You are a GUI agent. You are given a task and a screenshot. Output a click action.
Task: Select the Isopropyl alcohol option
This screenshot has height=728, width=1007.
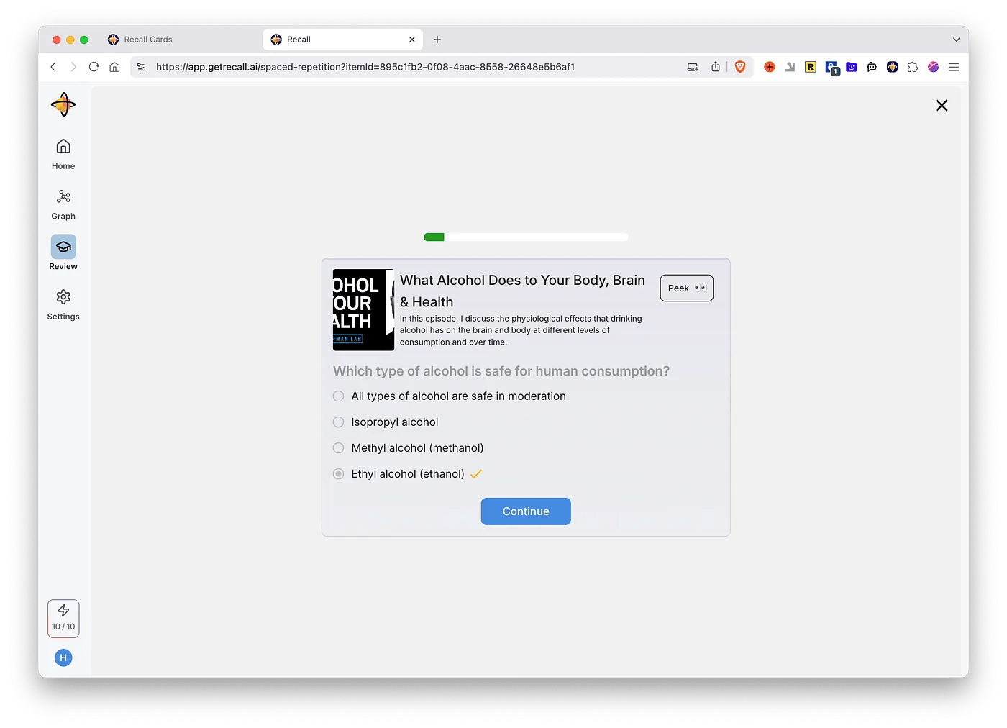point(339,422)
